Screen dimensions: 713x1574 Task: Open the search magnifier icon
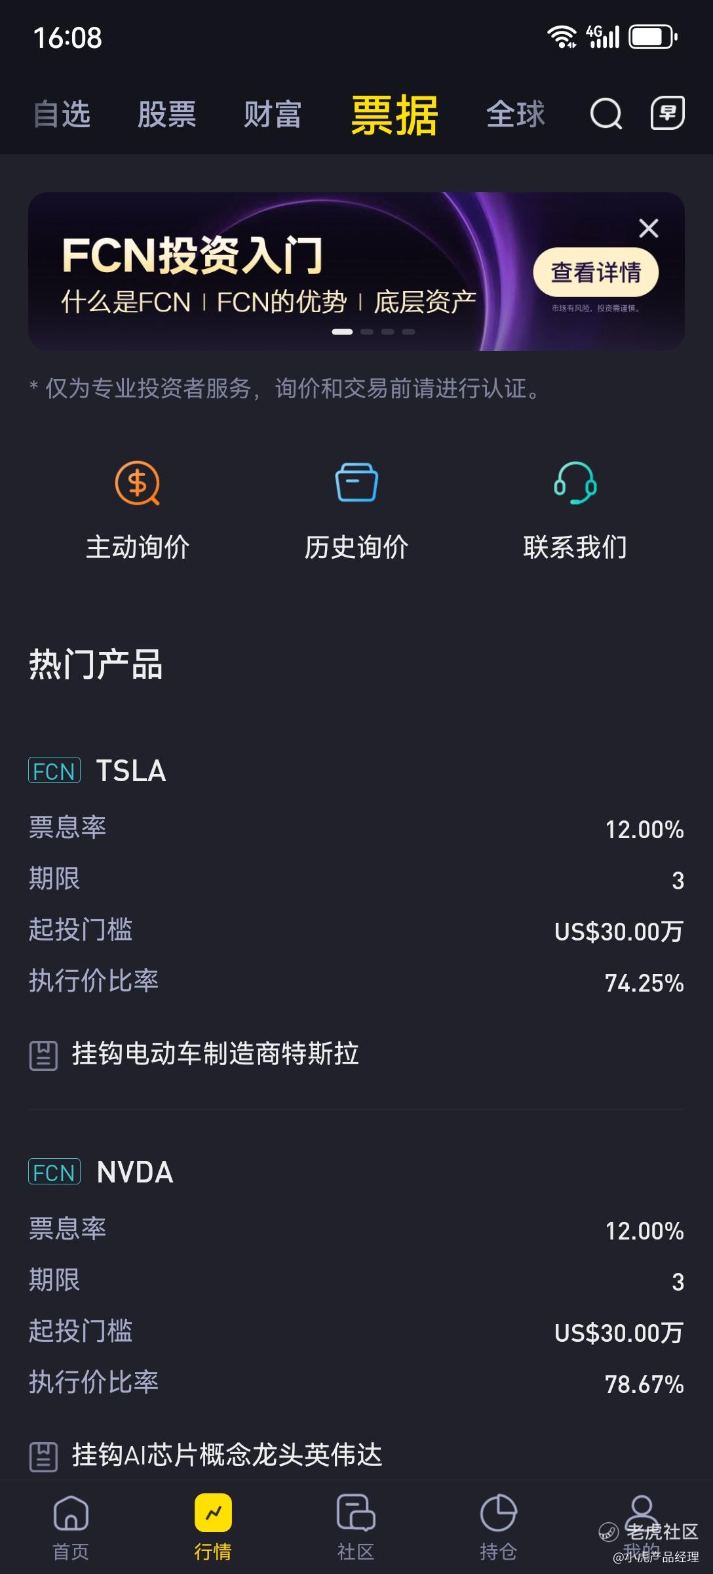point(606,114)
